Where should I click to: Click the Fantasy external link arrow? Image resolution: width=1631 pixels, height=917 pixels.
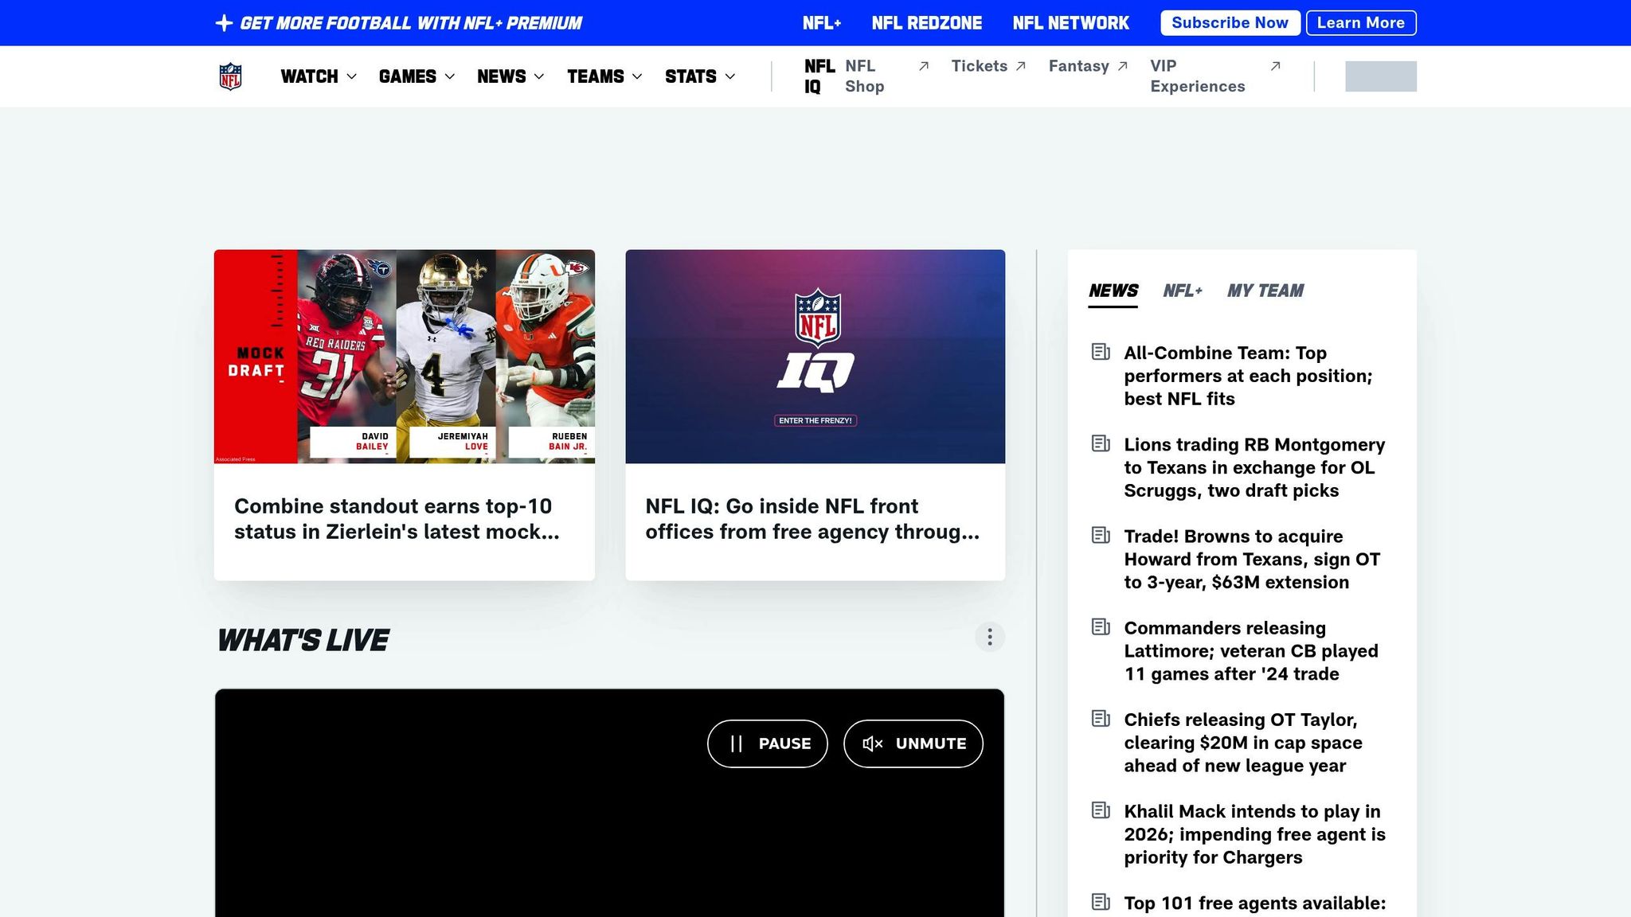1123,65
